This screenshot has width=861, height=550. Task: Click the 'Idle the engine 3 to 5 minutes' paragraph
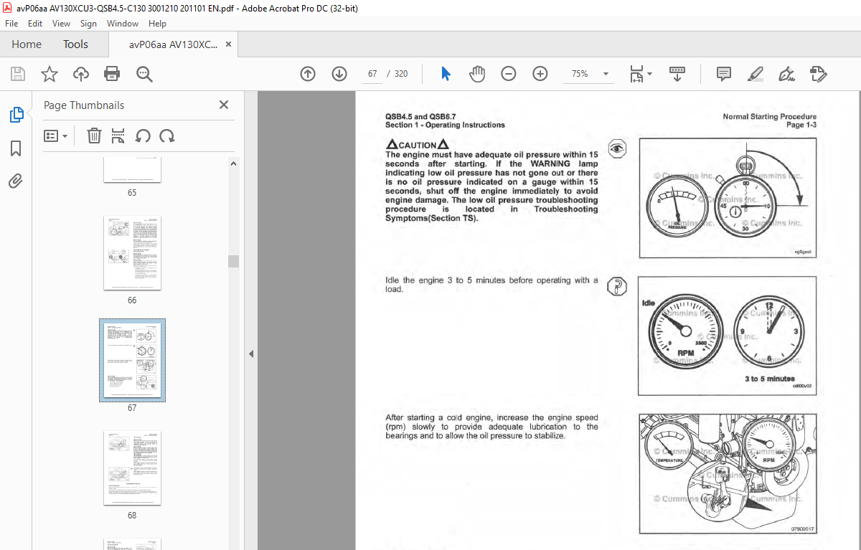coord(491,285)
